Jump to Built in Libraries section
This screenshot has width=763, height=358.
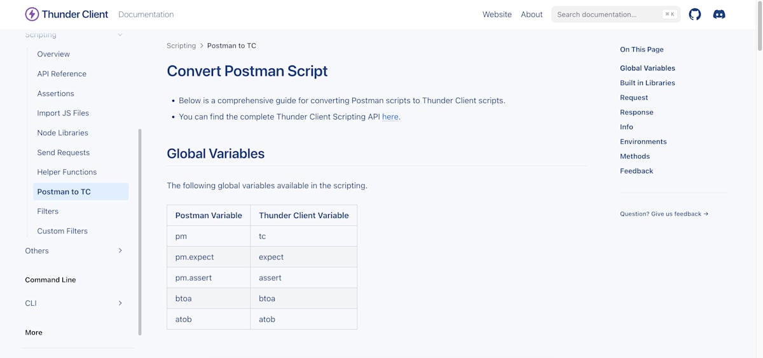pos(647,83)
